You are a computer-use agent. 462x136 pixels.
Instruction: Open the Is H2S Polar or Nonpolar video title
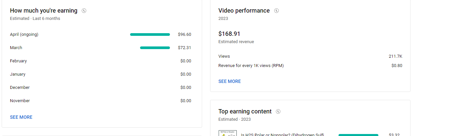pyautogui.click(x=282, y=135)
